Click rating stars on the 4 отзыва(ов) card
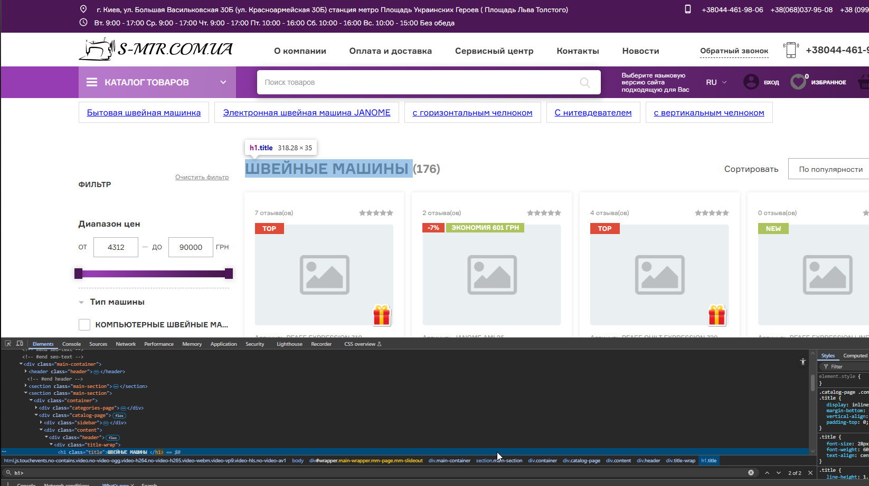 [712, 213]
